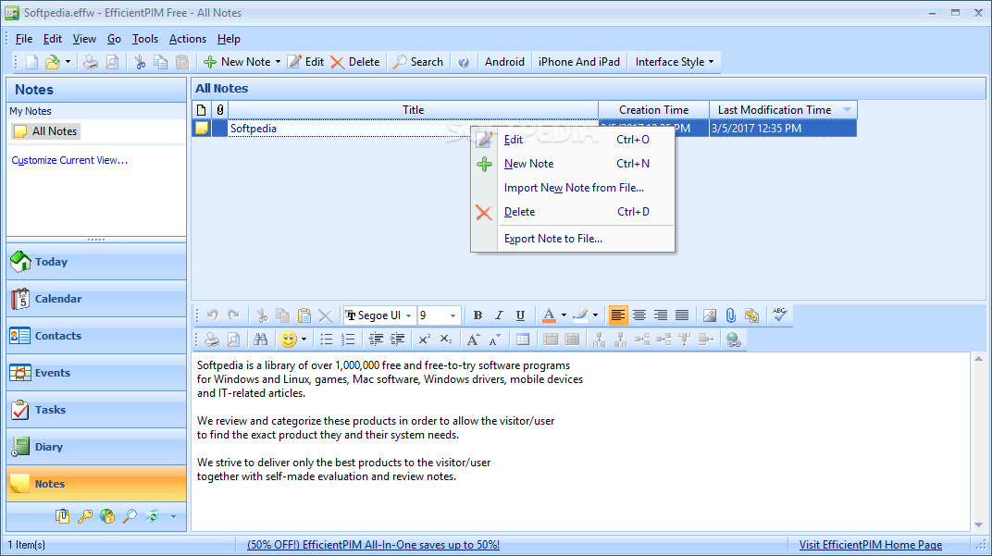
Task: Open the emoticon smiley dropdown arrow
Action: point(304,340)
